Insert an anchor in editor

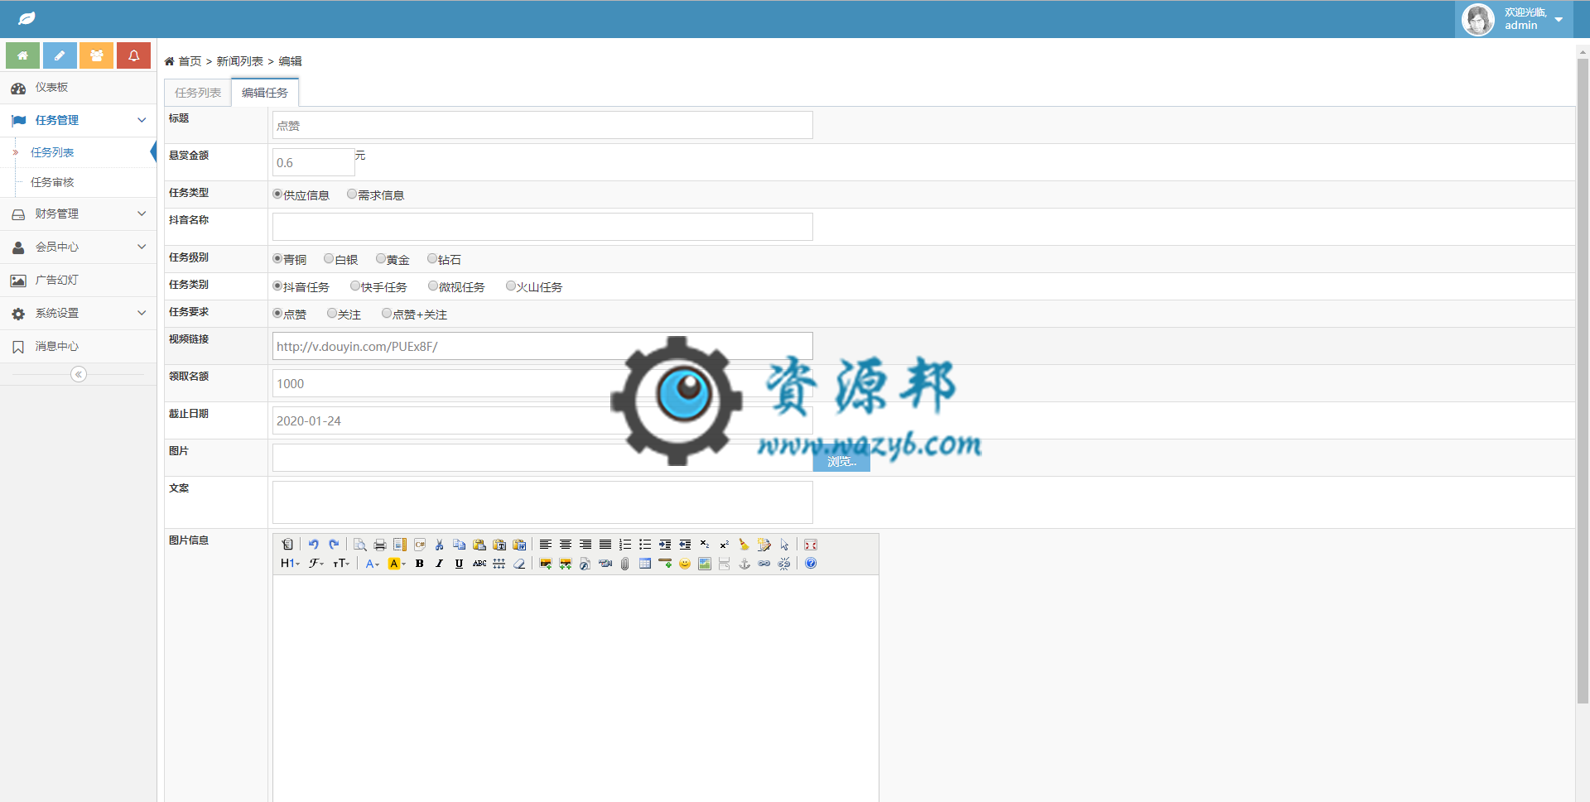(744, 564)
